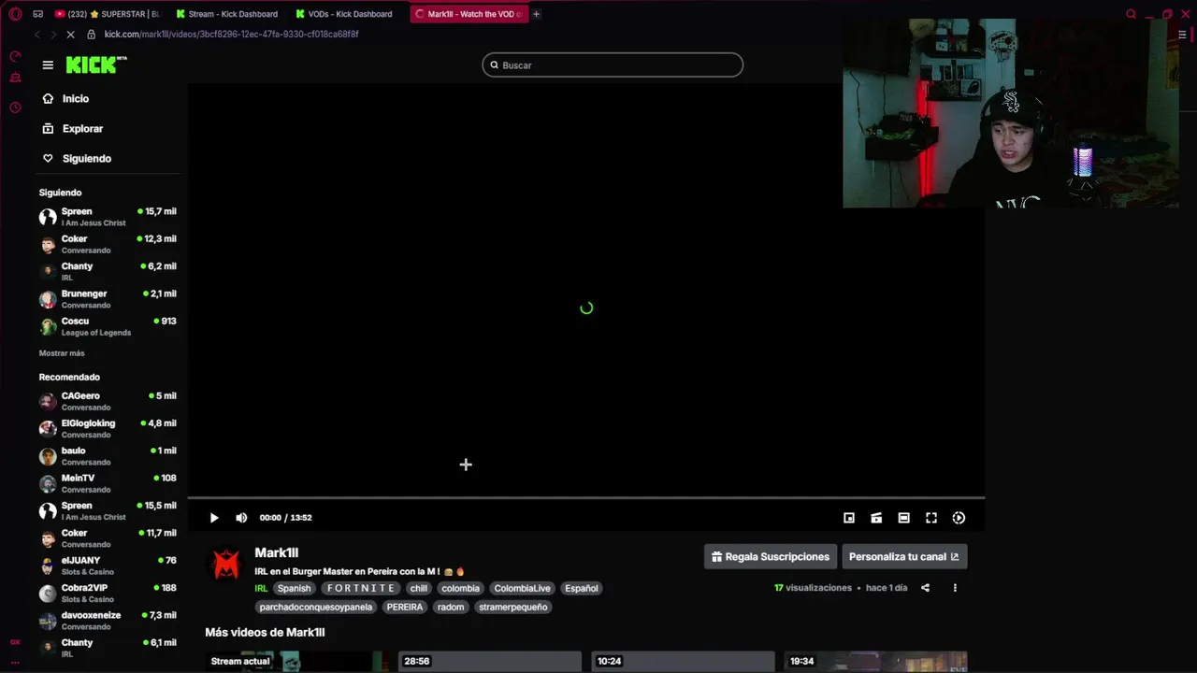Share this video

click(x=925, y=588)
